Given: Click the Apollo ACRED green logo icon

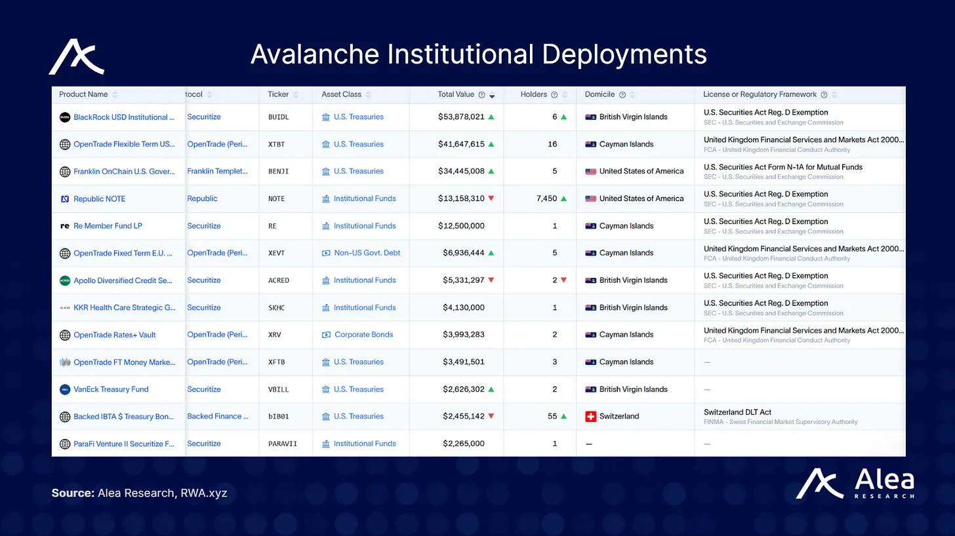Looking at the screenshot, I should point(65,280).
